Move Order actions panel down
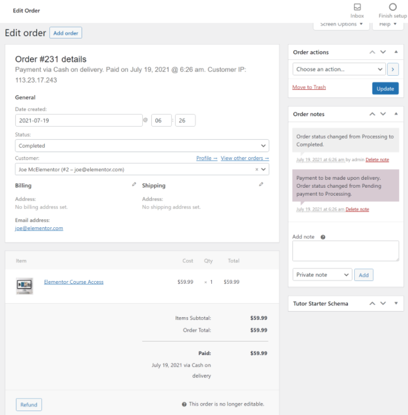408x415 pixels. coord(383,52)
